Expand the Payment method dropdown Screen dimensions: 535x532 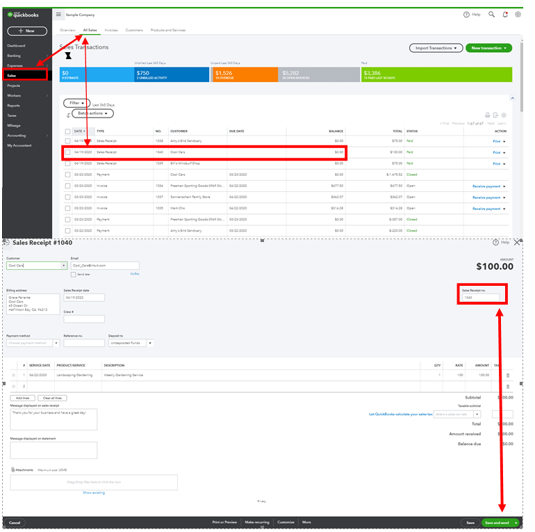(56, 343)
